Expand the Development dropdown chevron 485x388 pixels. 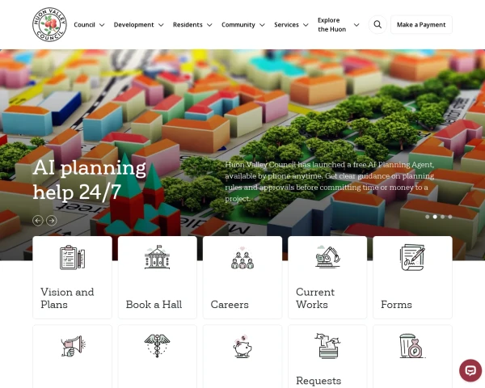click(161, 25)
